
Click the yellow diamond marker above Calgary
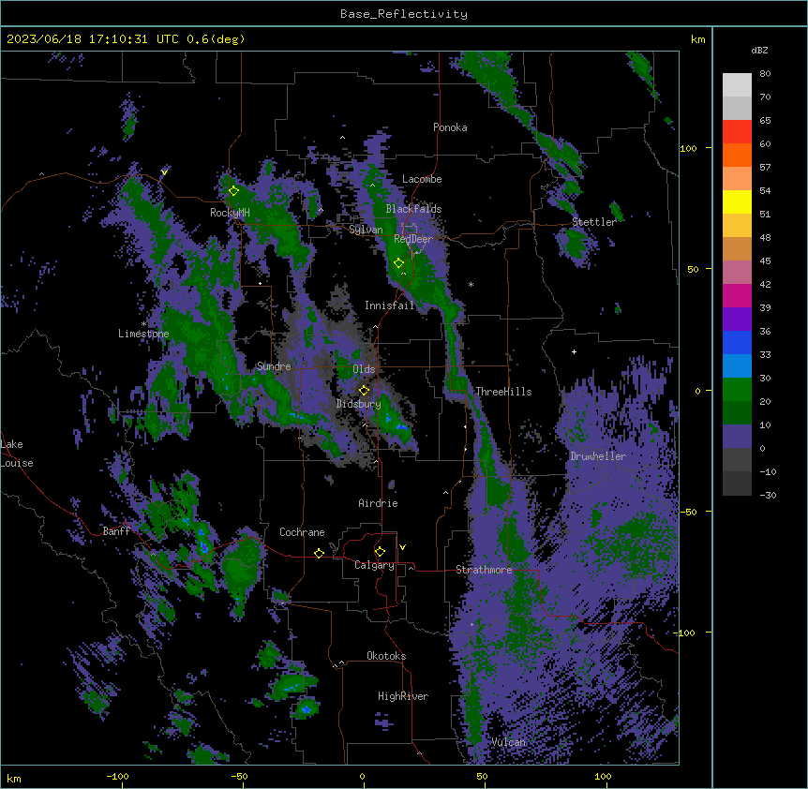pyautogui.click(x=380, y=552)
